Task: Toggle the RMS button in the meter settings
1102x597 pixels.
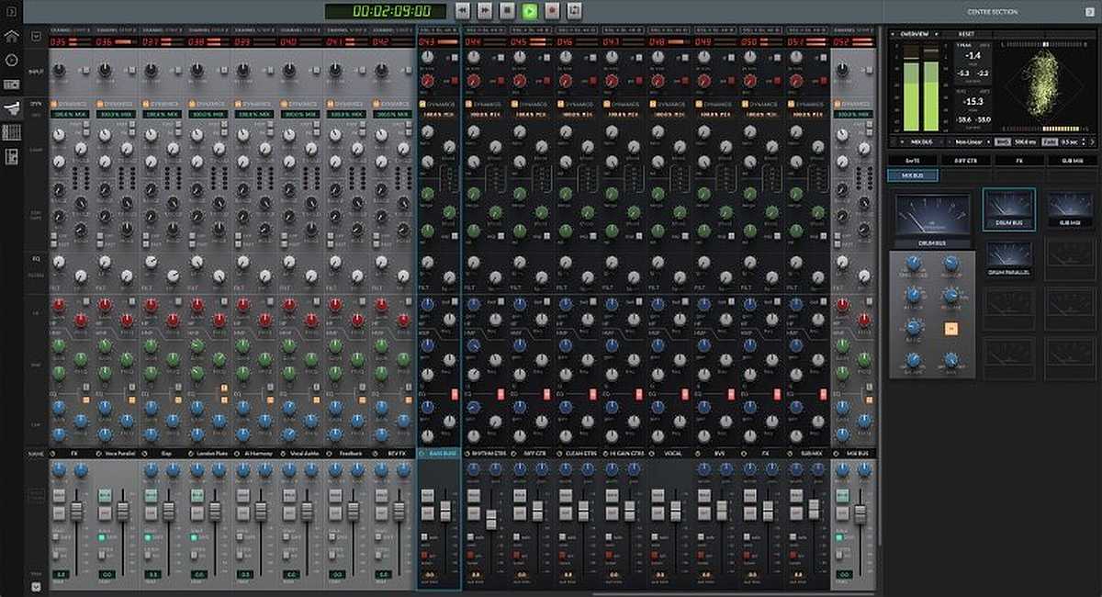Action: coord(1003,142)
